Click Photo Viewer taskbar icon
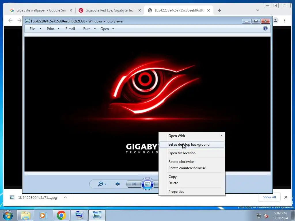The height and width of the screenshot is (221, 295). pyautogui.click(x=97, y=215)
